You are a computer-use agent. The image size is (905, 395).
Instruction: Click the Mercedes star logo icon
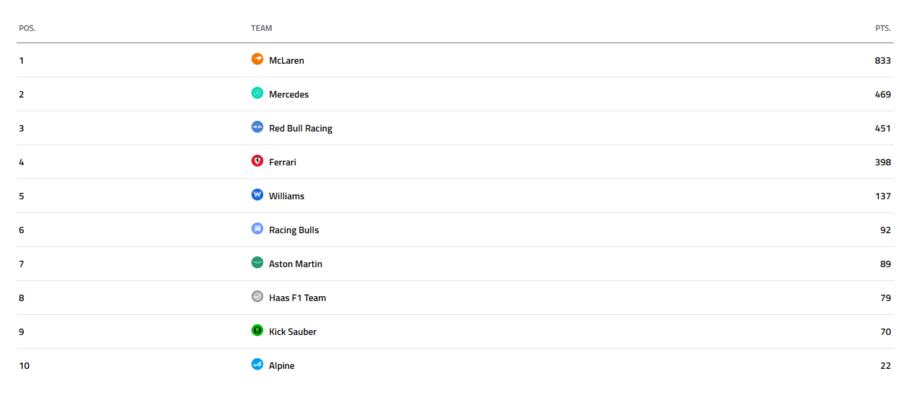tap(257, 93)
